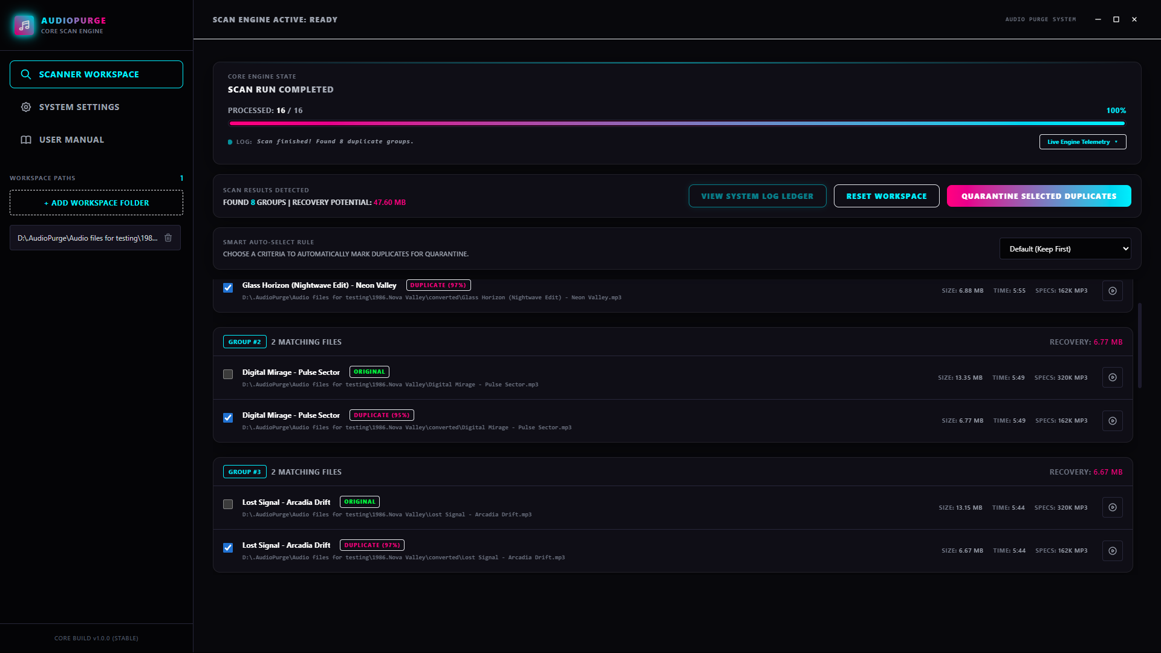Uncheck the duplicate Digital Mirage (95%) checkbox
This screenshot has height=653, width=1161.
click(228, 418)
